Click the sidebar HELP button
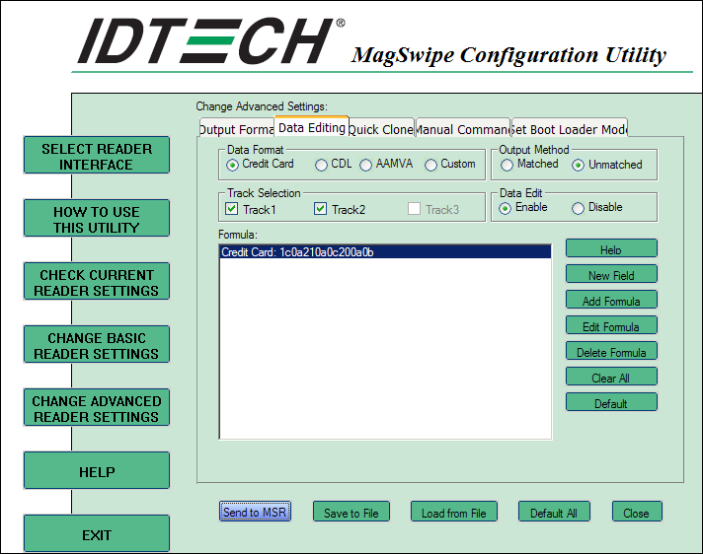The width and height of the screenshot is (703, 554). (97, 471)
